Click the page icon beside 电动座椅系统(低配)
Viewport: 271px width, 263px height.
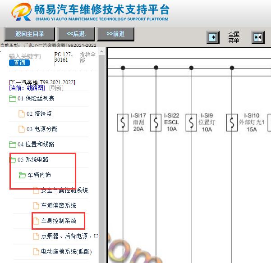tap(36, 252)
